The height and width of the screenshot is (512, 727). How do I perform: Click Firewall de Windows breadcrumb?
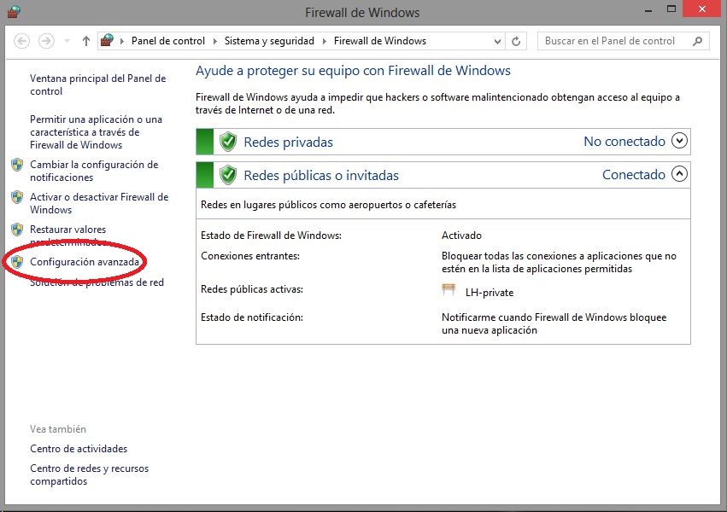coord(379,41)
